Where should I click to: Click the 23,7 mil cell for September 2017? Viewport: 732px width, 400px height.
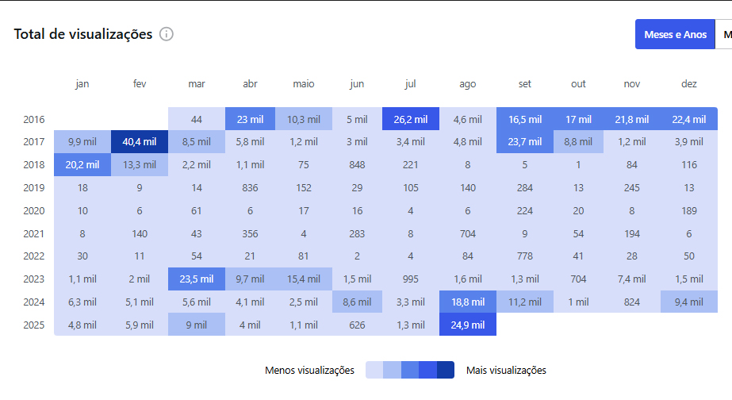[x=525, y=142]
